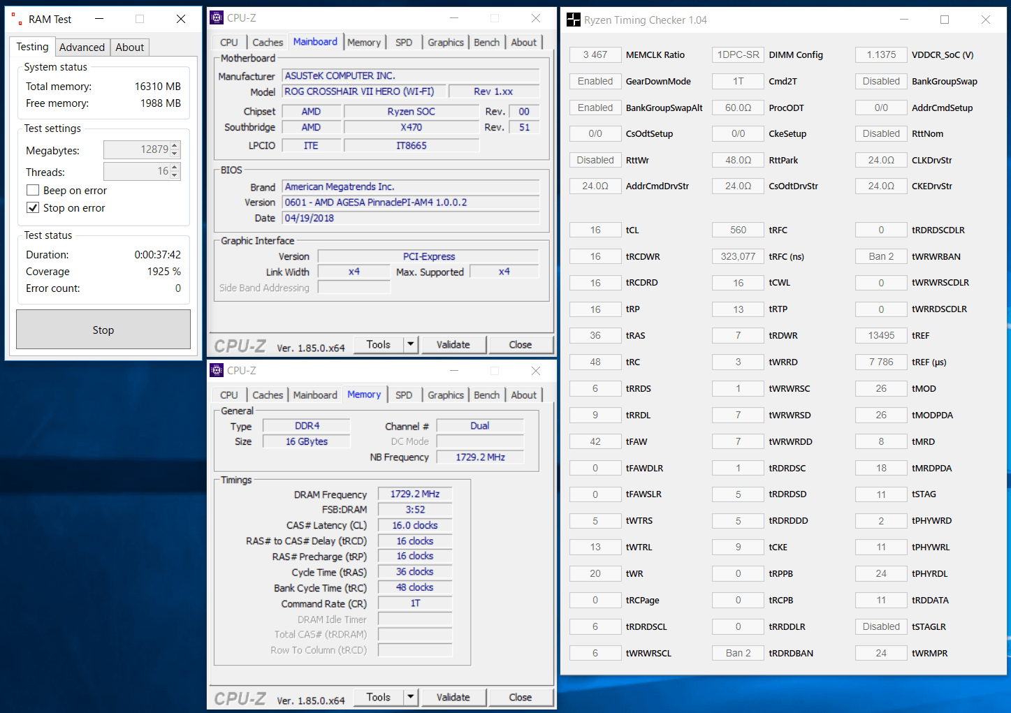Click the tCL value field

[595, 230]
